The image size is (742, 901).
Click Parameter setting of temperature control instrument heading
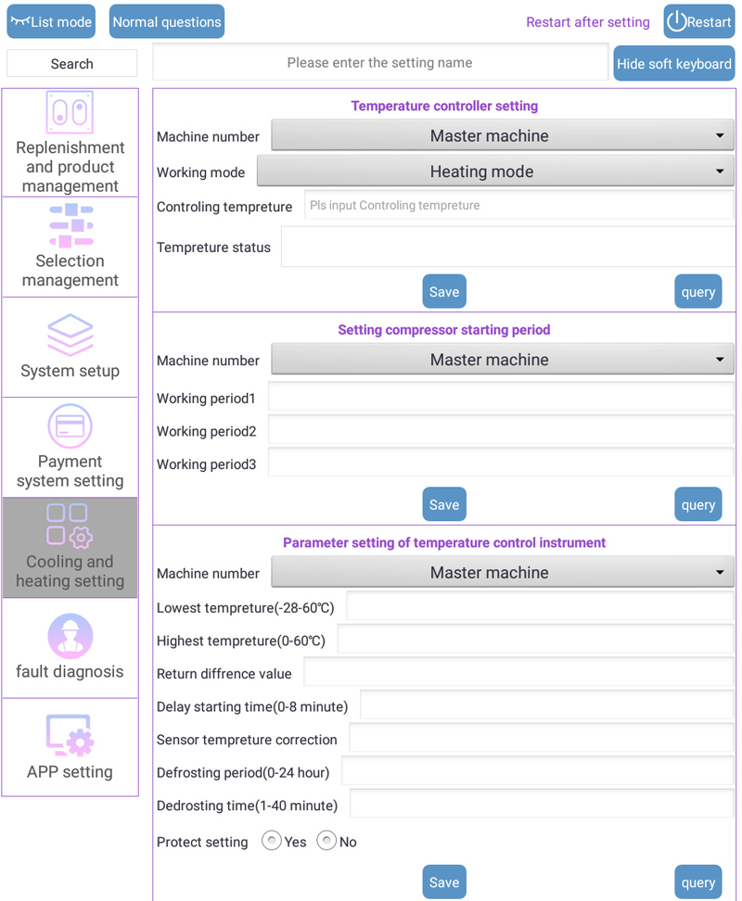444,542
